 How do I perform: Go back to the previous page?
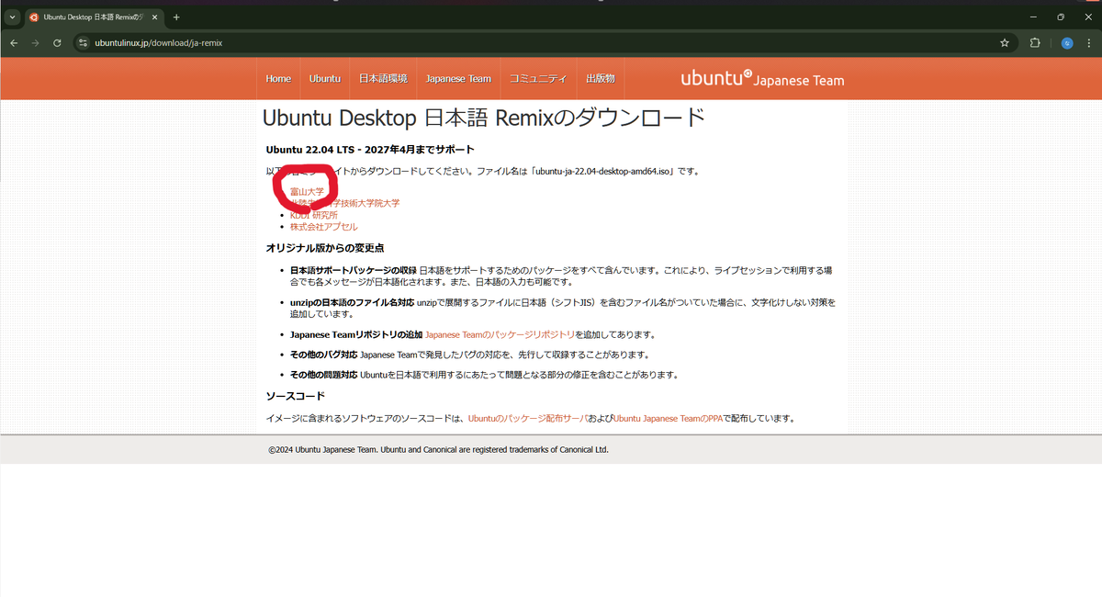(x=14, y=42)
